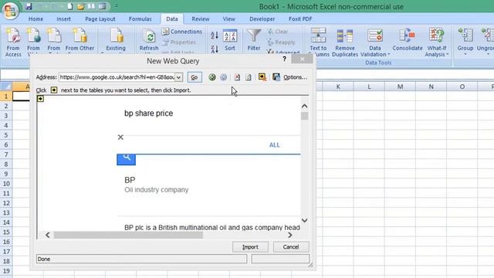Click the Open folder quick access icon
Image resolution: width=494 pixels, height=278 pixels.
80,6
